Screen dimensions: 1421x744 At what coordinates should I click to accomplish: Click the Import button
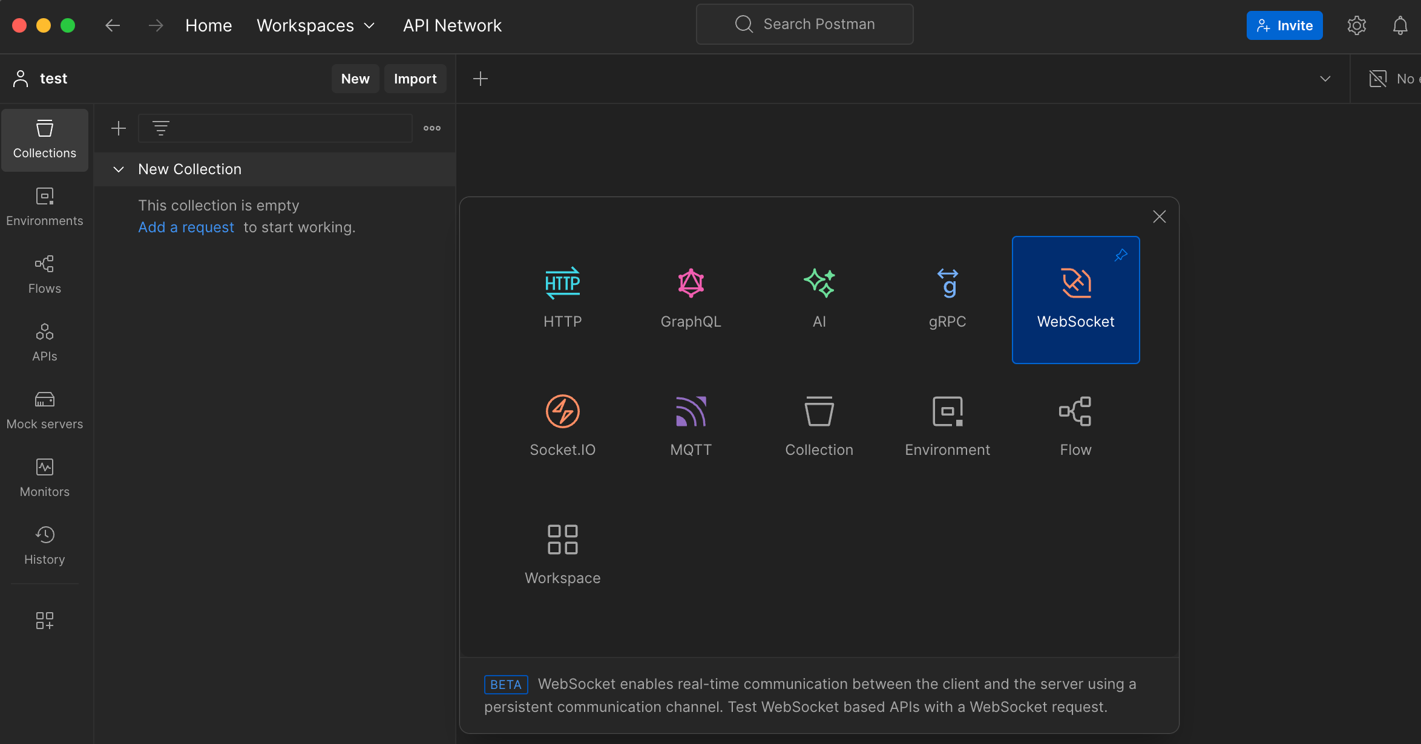coord(415,79)
